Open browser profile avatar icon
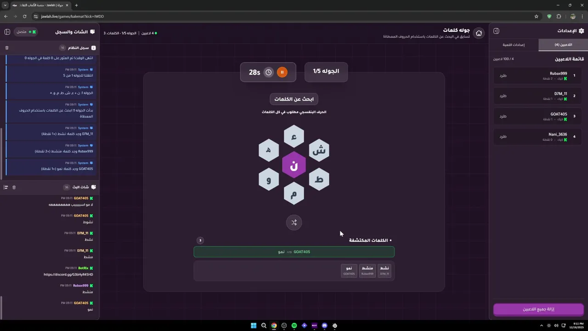The width and height of the screenshot is (588, 331). [x=573, y=17]
